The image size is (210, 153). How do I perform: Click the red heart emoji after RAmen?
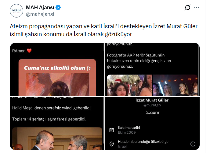tap(29, 51)
